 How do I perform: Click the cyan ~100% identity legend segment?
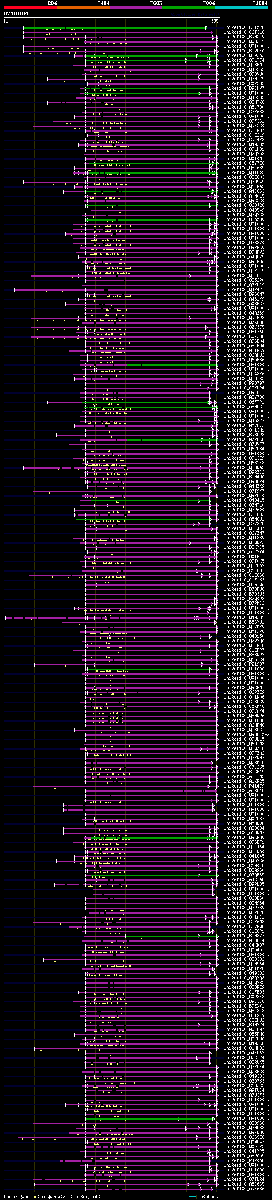click(242, 8)
